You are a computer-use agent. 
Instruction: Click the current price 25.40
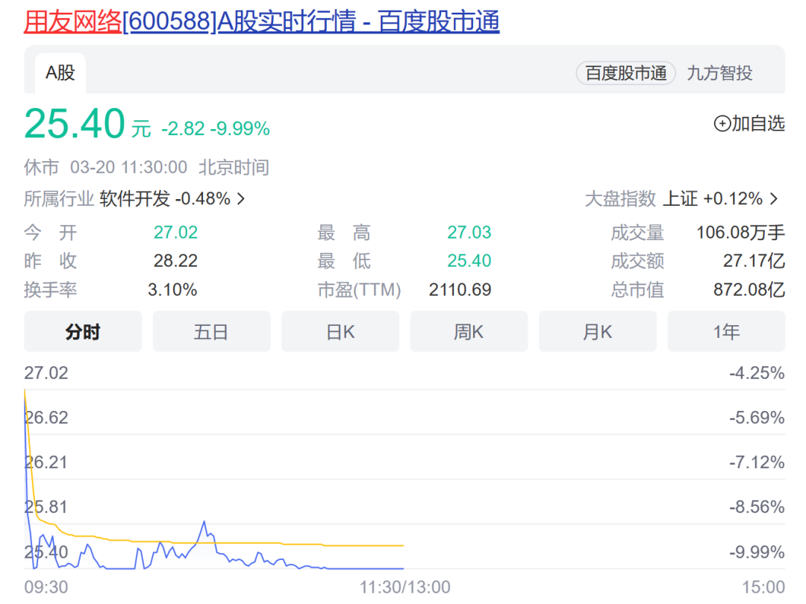(x=75, y=124)
